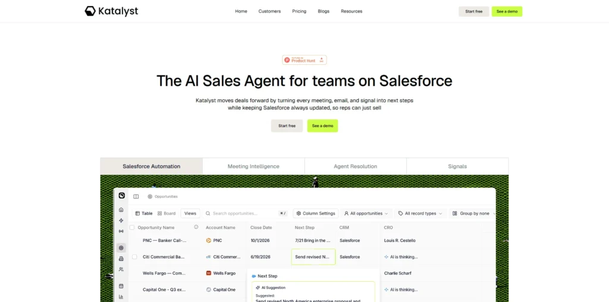Switch to Board view

pos(167,213)
